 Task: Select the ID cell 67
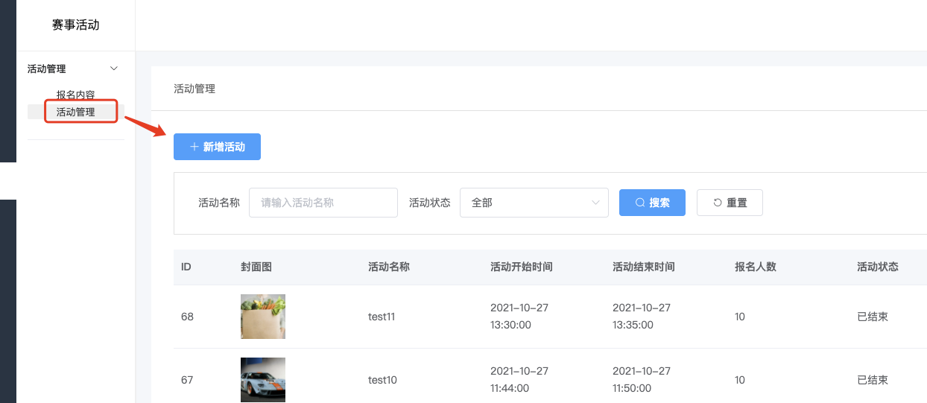(187, 380)
